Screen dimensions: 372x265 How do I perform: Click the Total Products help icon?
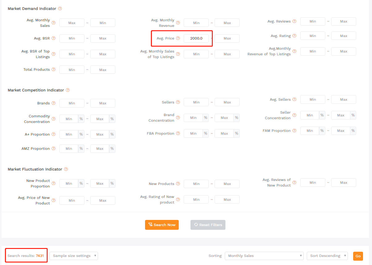pos(53,69)
